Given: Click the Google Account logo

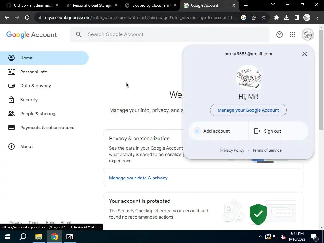Looking at the screenshot, I should tap(31, 34).
